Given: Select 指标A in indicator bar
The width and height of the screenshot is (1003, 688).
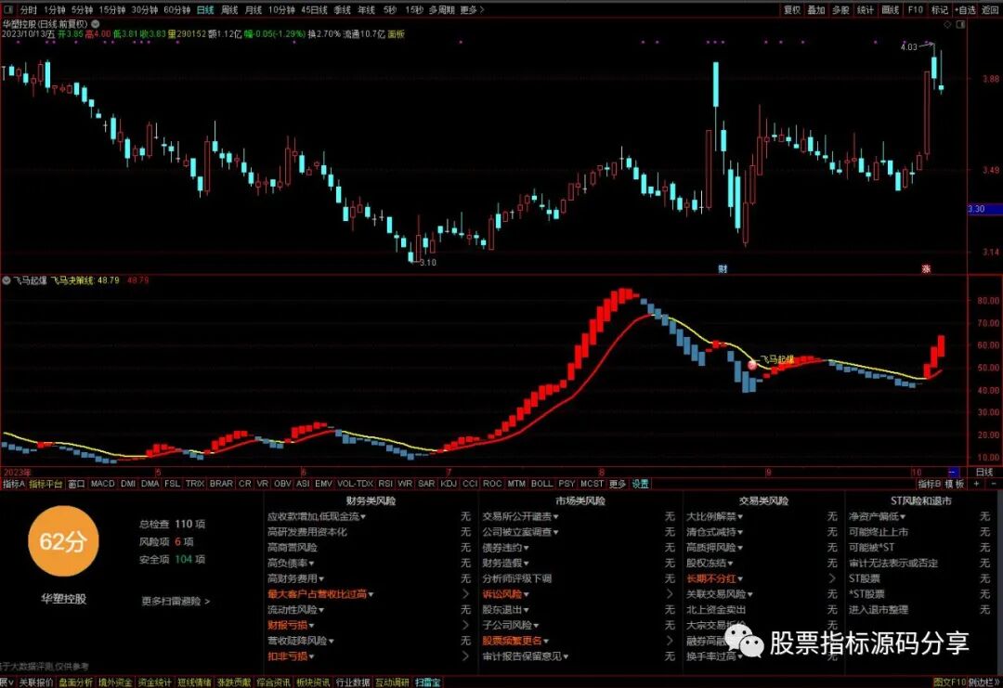Looking at the screenshot, I should (13, 484).
